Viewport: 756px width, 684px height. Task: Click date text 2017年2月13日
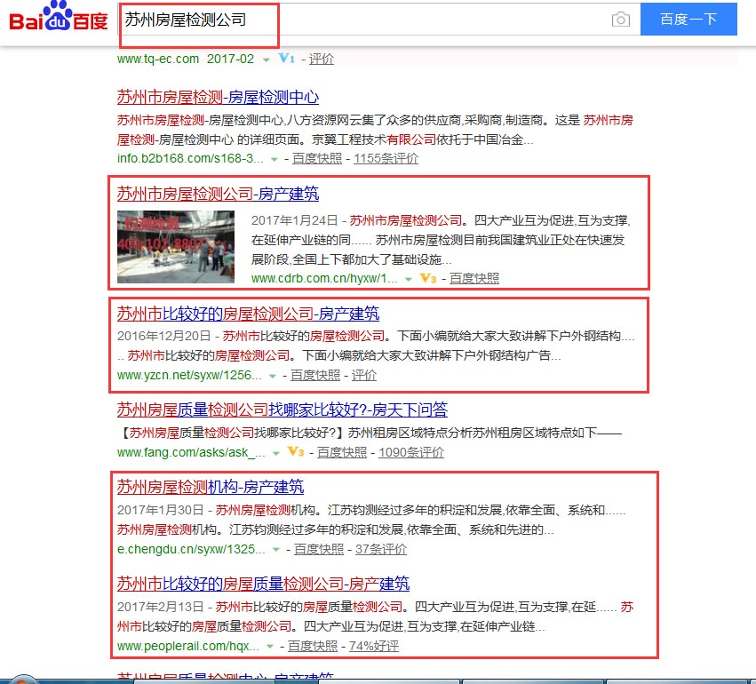click(160, 607)
